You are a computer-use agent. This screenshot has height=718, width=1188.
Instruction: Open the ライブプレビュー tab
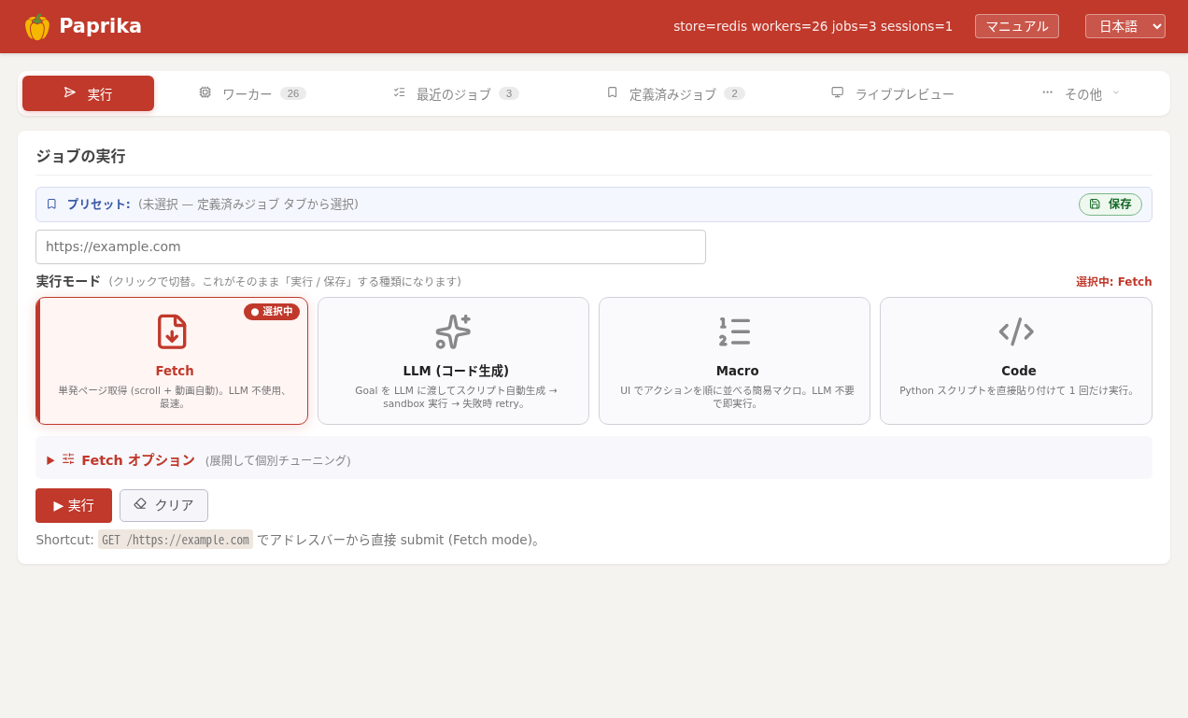(x=893, y=93)
